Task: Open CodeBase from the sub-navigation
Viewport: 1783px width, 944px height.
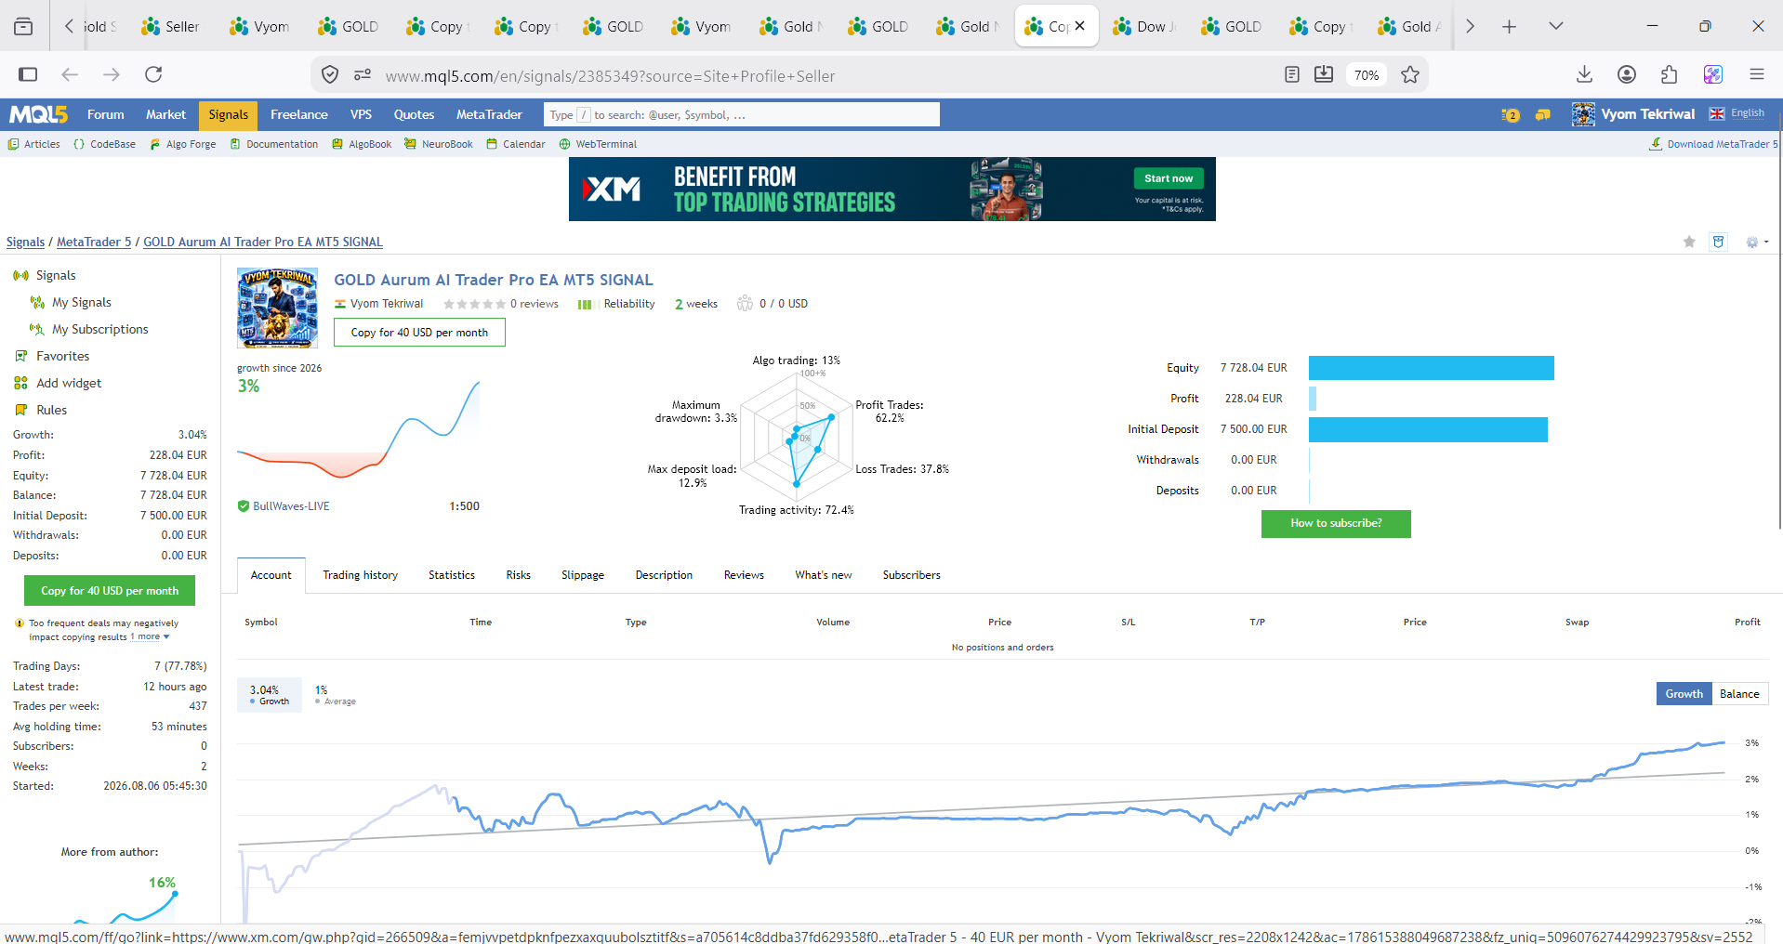Action: (105, 144)
